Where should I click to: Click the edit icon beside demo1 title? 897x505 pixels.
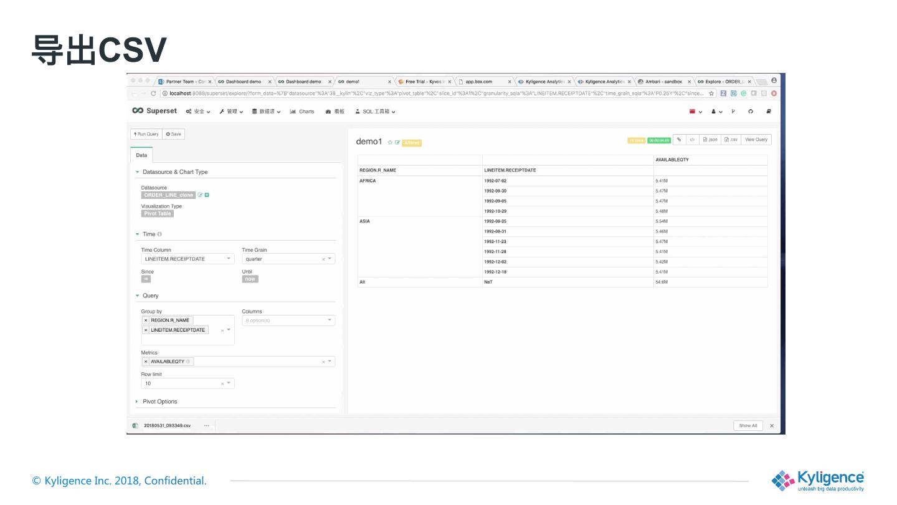(397, 143)
